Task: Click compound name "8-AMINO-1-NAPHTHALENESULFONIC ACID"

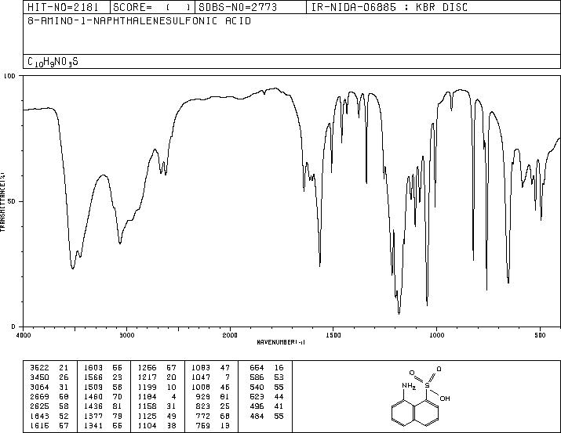Action: click(x=139, y=21)
